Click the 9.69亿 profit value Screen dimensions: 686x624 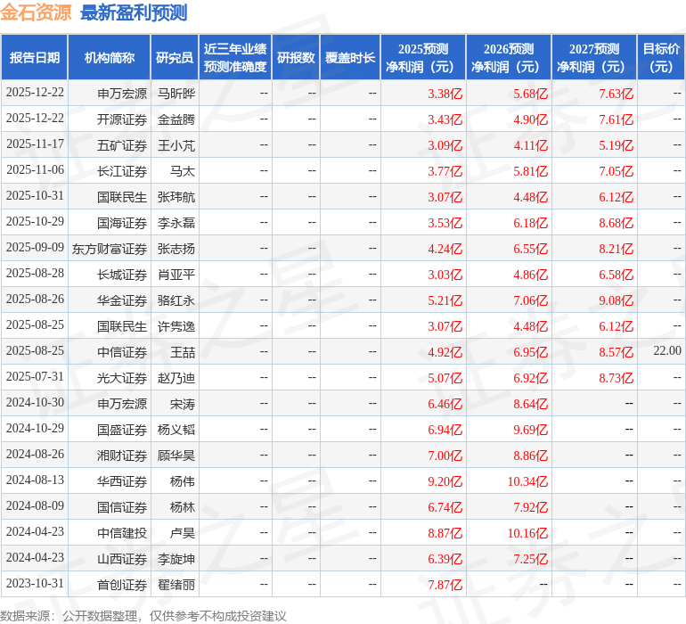531,430
